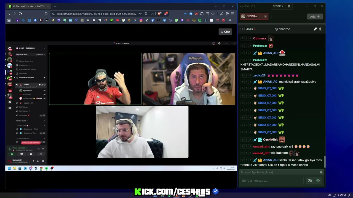Open the YouTube bookmark
Viewport: 353px width, 198px height.
point(117,20)
